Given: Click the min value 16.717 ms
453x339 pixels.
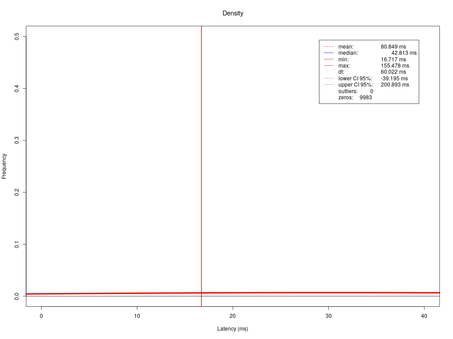Looking at the screenshot, I should point(393,60).
